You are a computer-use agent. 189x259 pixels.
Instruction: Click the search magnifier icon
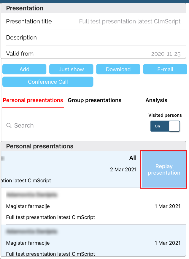[9, 126]
